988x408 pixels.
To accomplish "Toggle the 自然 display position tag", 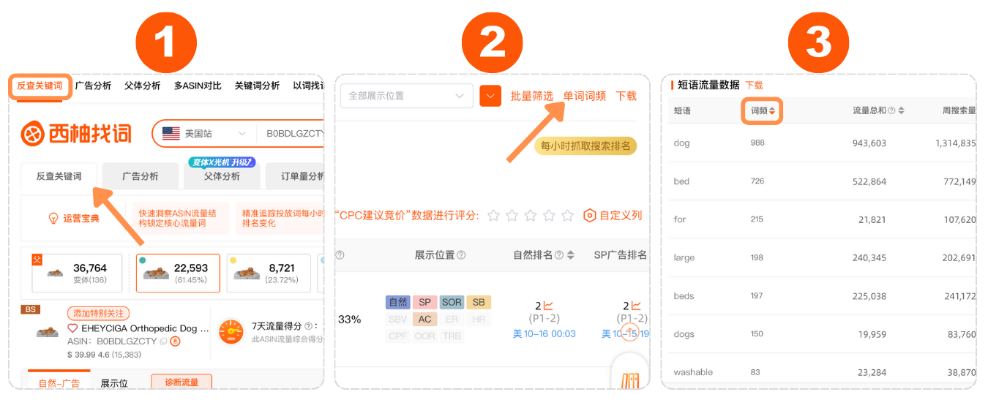I will (398, 302).
